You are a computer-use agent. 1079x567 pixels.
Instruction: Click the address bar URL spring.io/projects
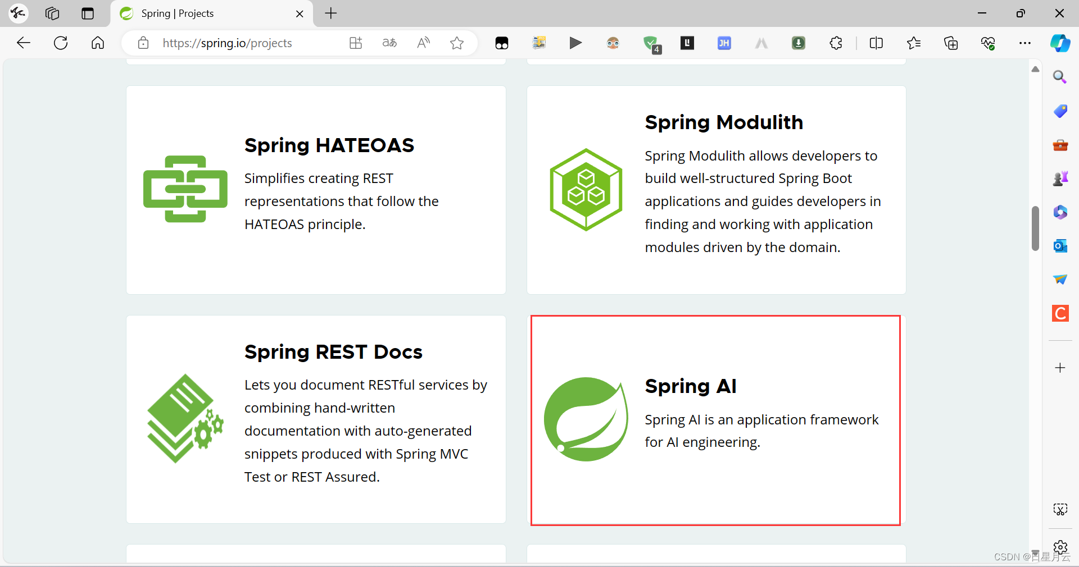tap(227, 43)
